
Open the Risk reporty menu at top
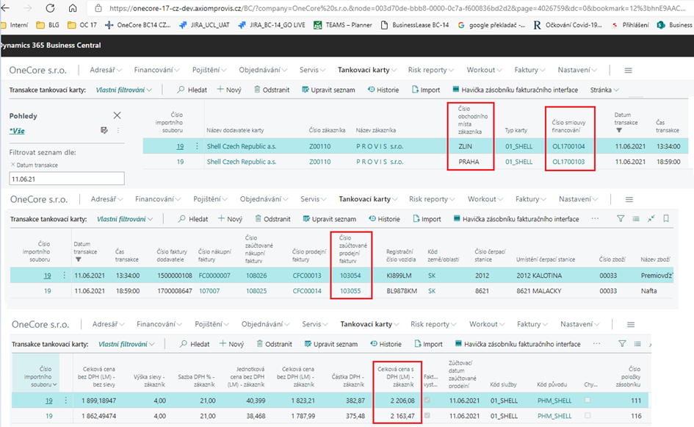point(432,70)
